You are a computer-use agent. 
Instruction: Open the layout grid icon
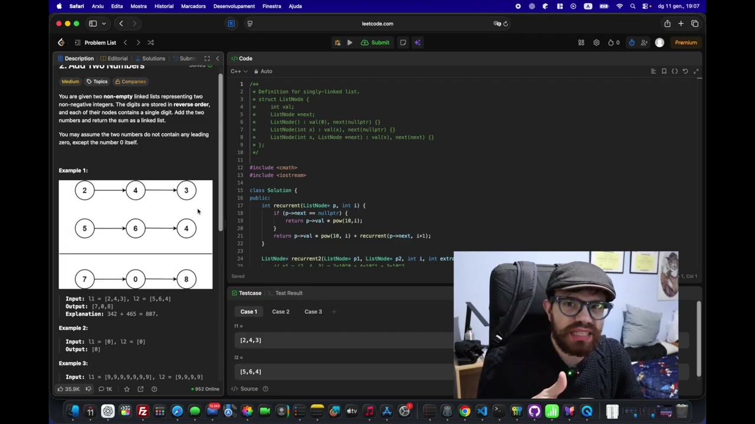(581, 42)
